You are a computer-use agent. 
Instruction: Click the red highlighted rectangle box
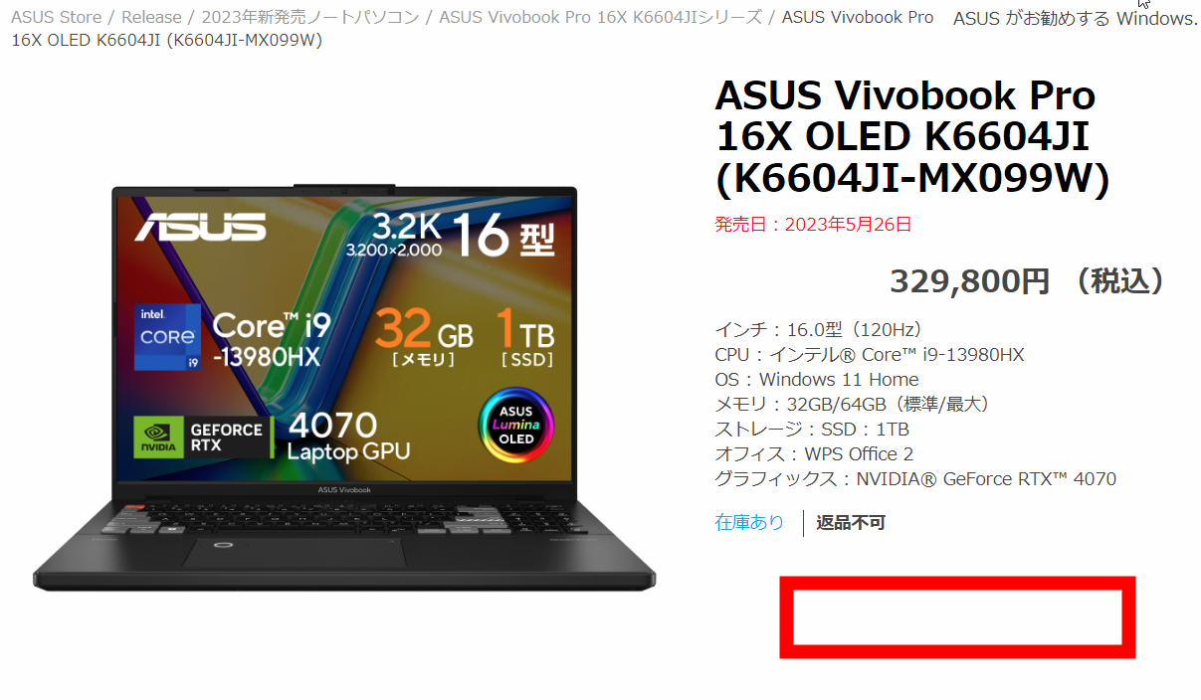click(957, 617)
